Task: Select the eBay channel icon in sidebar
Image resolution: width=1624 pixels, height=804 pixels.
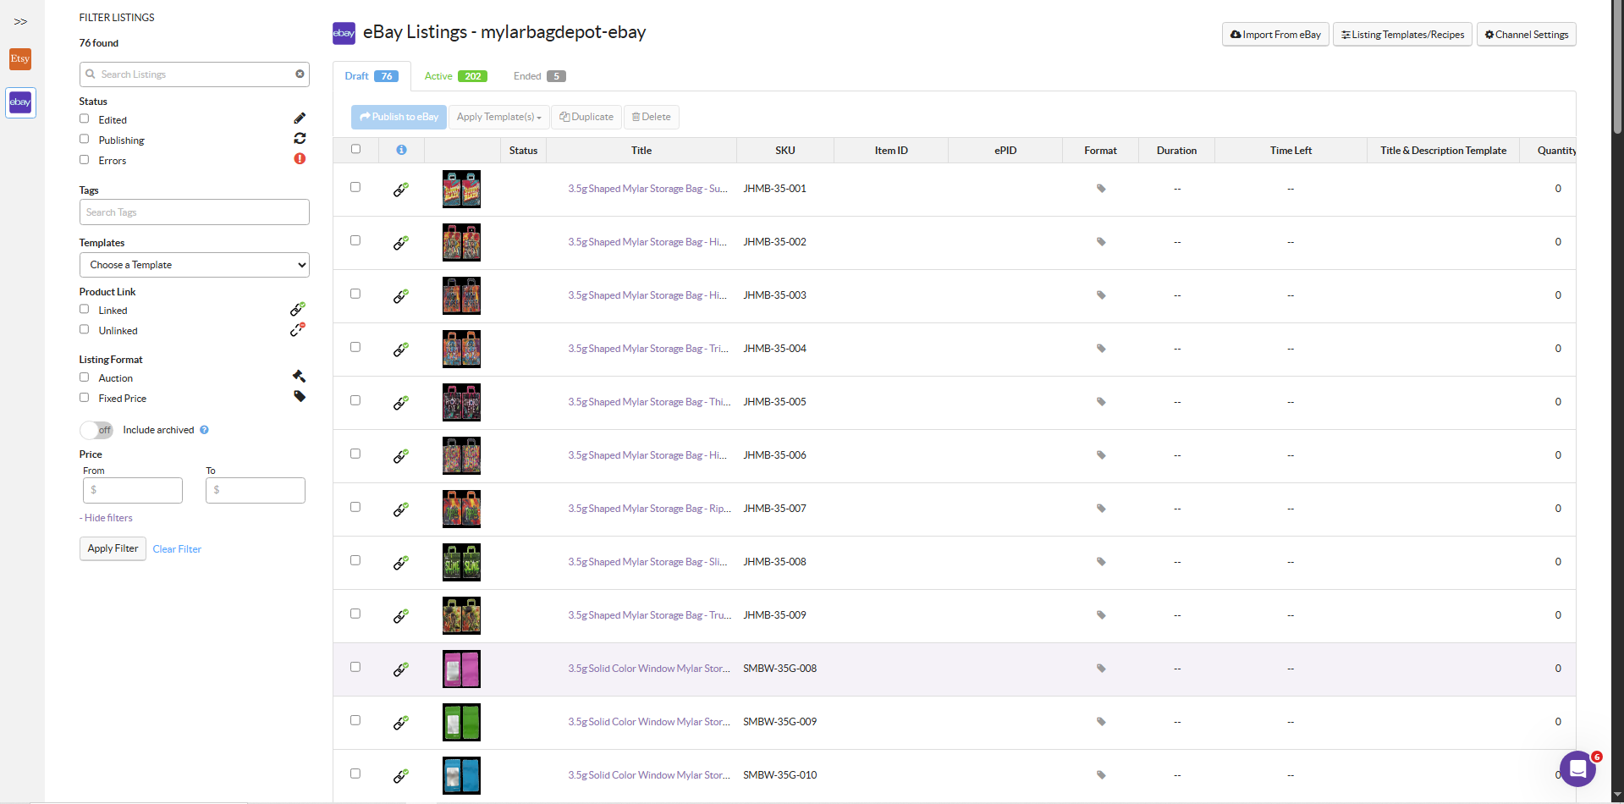Action: (x=20, y=102)
